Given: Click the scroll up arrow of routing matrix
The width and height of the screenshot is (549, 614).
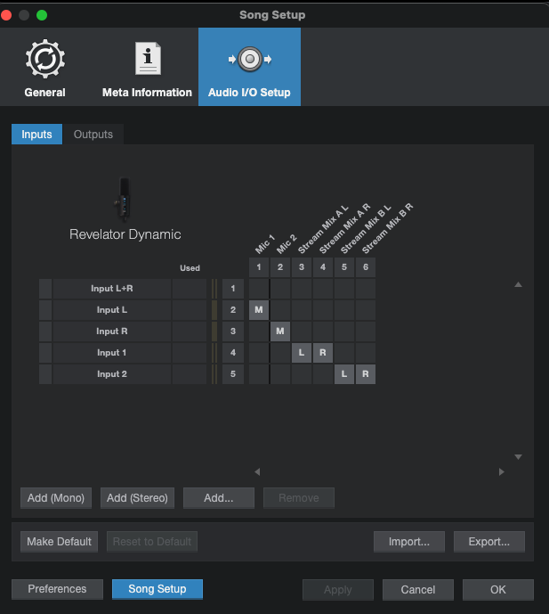Looking at the screenshot, I should 518,284.
